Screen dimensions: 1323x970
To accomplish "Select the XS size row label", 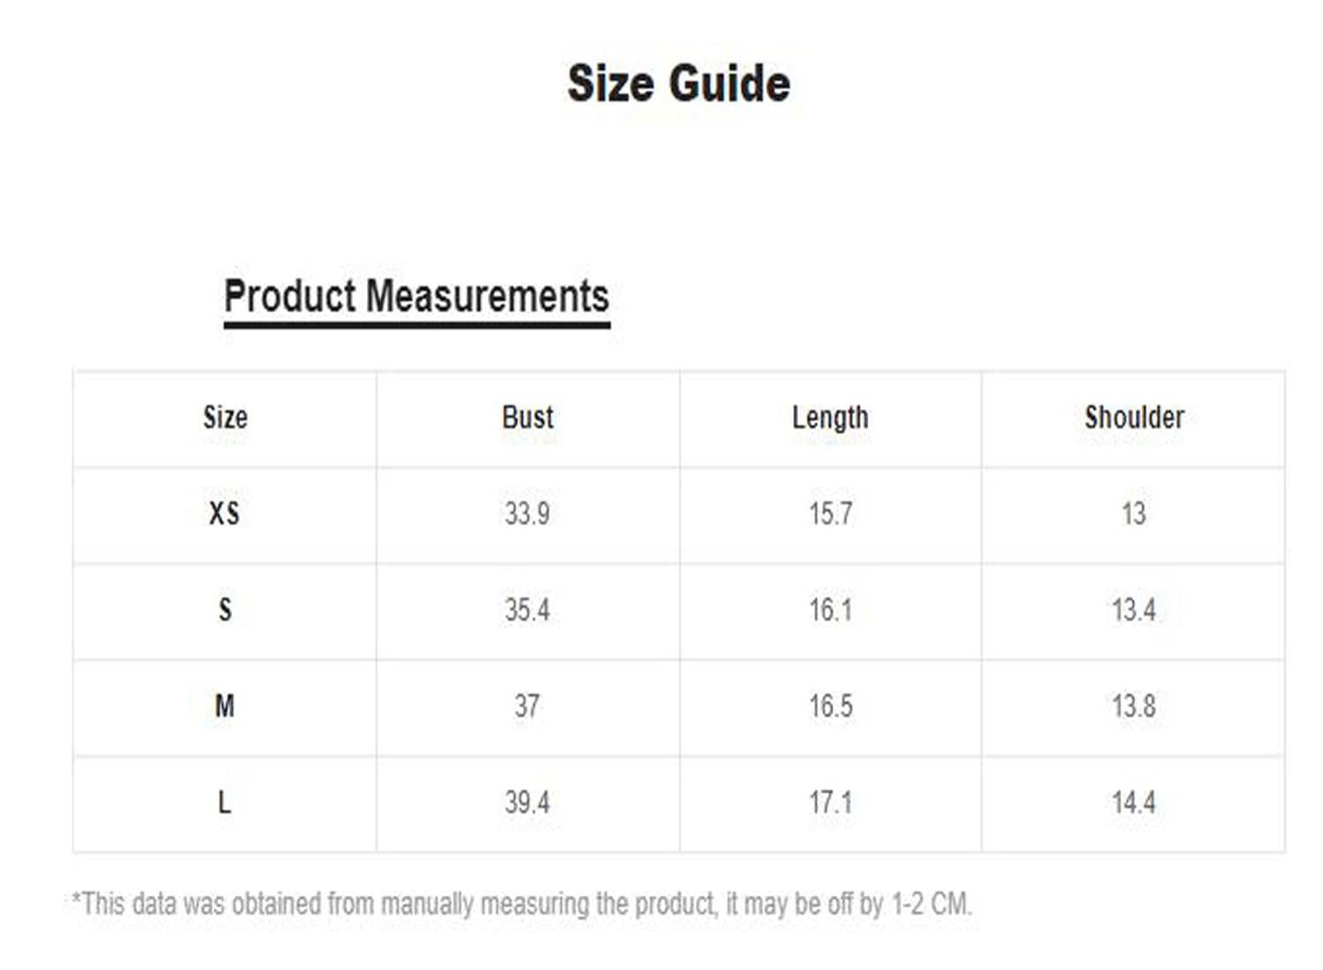I will click(224, 513).
